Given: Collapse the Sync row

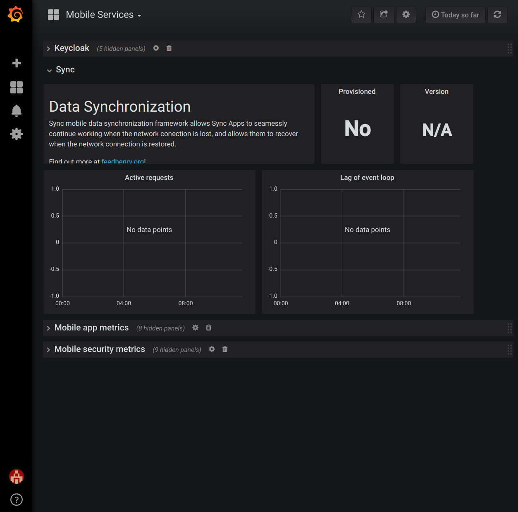Looking at the screenshot, I should [x=65, y=70].
